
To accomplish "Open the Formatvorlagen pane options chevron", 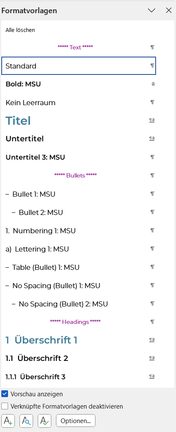I will pyautogui.click(x=151, y=11).
